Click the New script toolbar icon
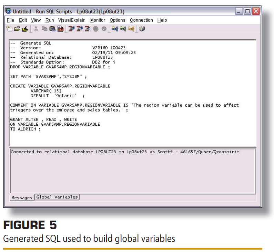Screen dimensions: 274x252 [x=9, y=29]
